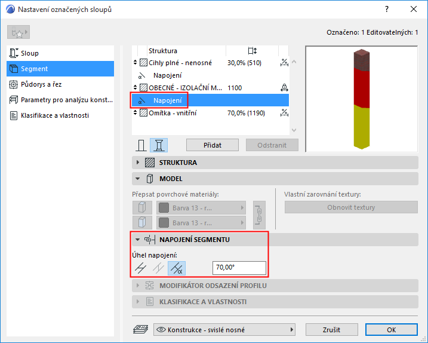428x343 pixels.
Task: Choose the uniform single-segment column option
Action: (141, 145)
